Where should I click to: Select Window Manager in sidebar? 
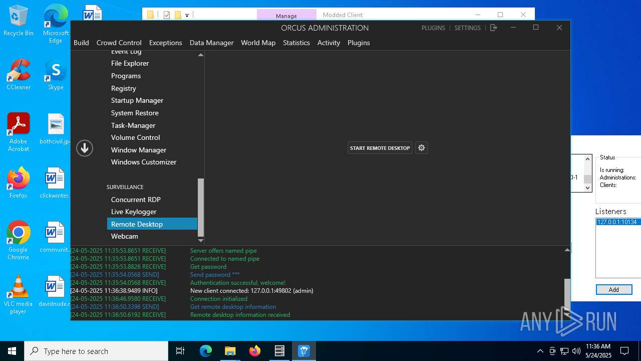152,150
